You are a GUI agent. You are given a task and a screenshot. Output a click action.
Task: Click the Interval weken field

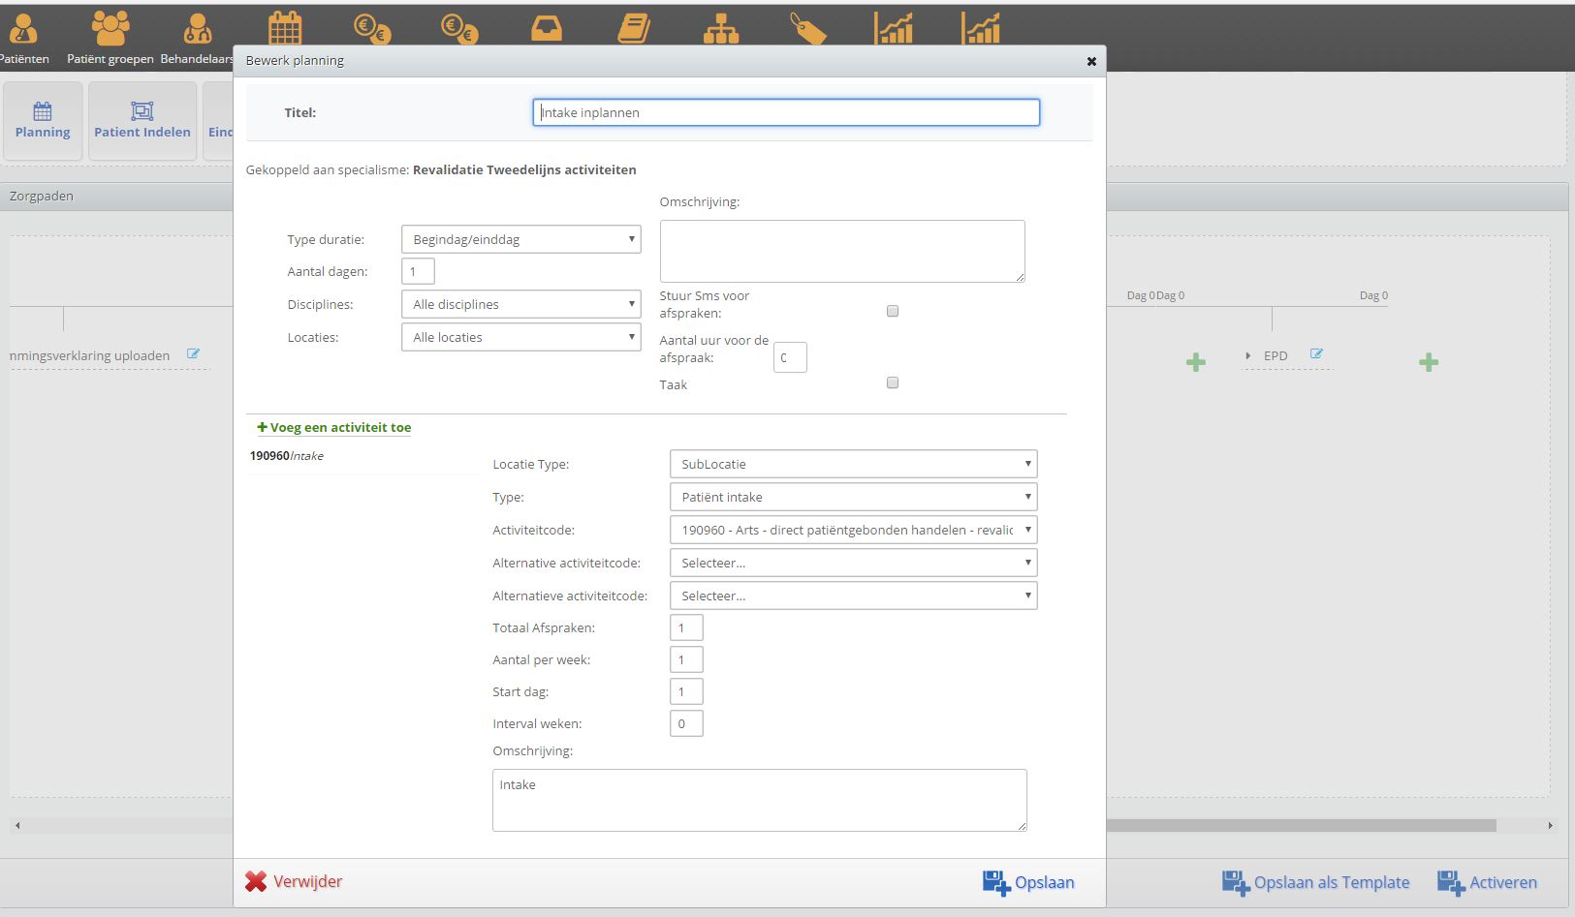tap(686, 723)
